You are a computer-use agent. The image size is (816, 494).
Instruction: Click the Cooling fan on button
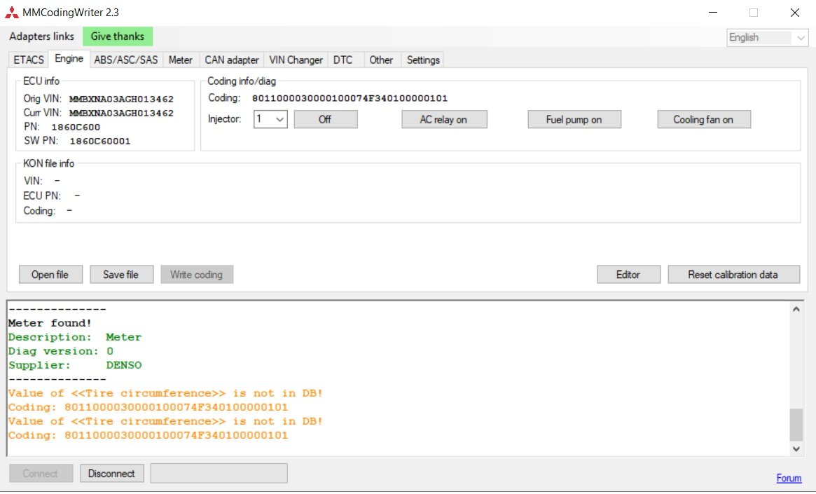(x=704, y=119)
